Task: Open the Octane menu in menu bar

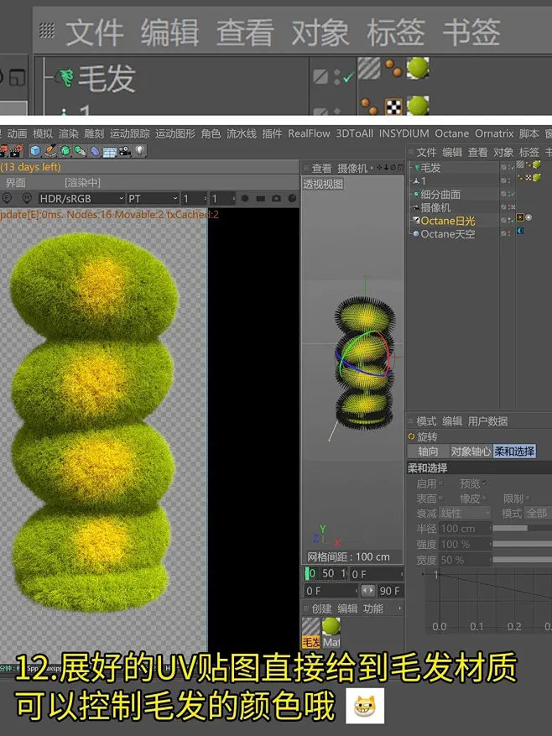Action: click(451, 133)
